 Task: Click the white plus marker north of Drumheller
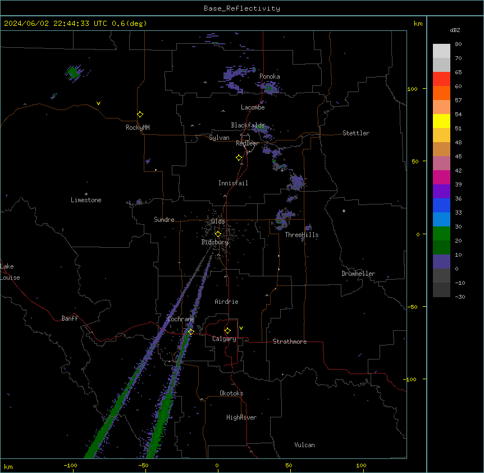click(x=344, y=211)
